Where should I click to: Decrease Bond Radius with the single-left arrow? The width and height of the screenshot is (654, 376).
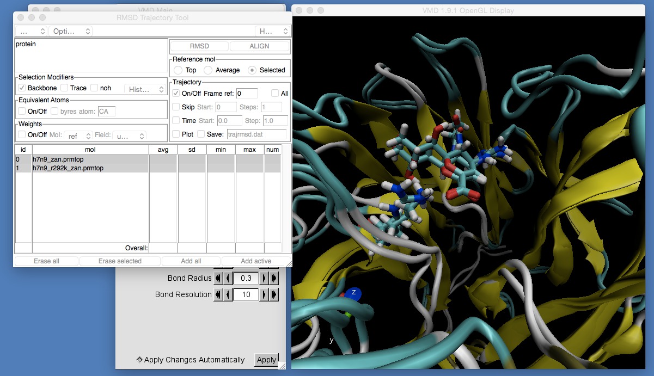(x=228, y=278)
